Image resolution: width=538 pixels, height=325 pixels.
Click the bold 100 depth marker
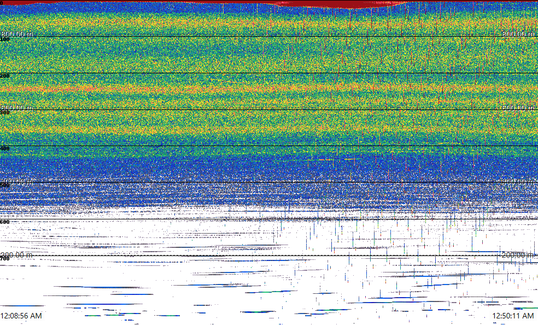tap(5, 39)
